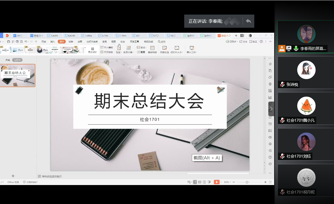Click the 本文模板 document template button
Viewport: 334px width, 204px height.
107,52
